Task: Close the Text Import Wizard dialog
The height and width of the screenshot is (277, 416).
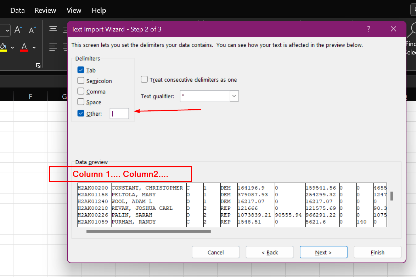Action: coord(393,29)
